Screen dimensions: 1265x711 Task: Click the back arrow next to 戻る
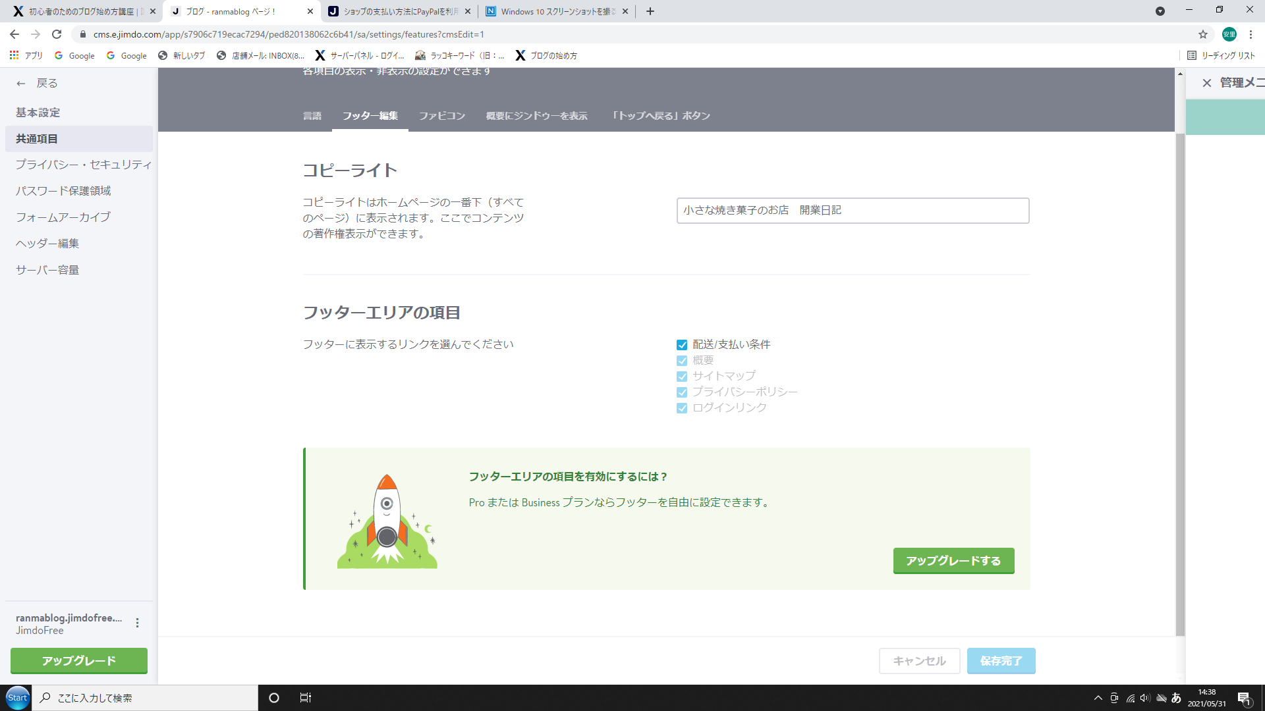(x=21, y=84)
